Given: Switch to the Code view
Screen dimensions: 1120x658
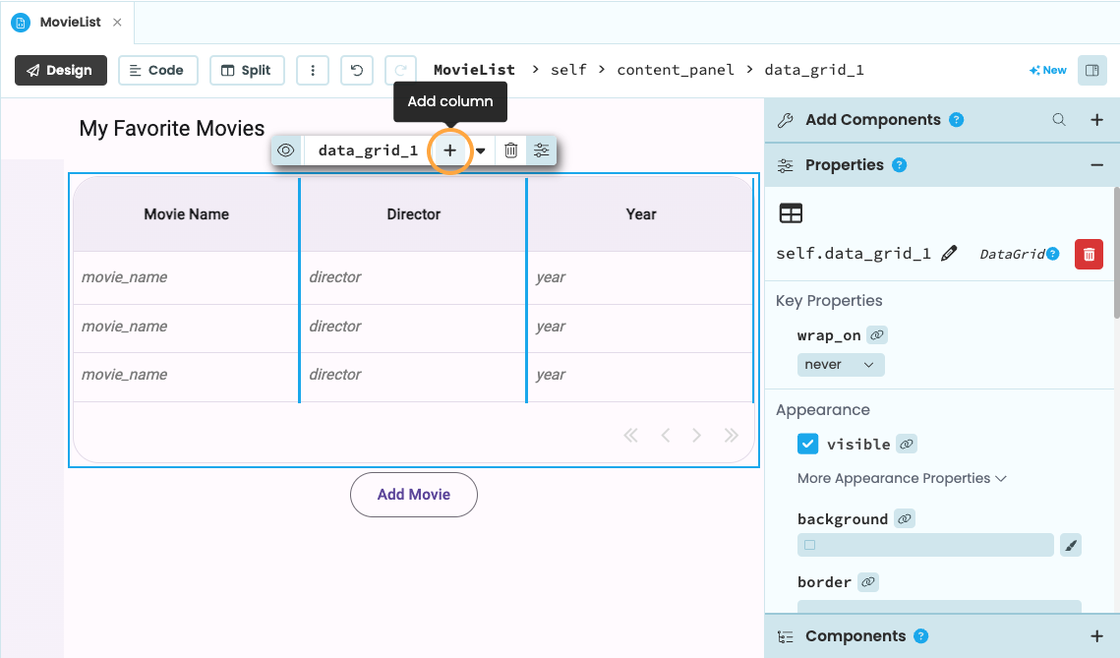Looking at the screenshot, I should (x=157, y=69).
